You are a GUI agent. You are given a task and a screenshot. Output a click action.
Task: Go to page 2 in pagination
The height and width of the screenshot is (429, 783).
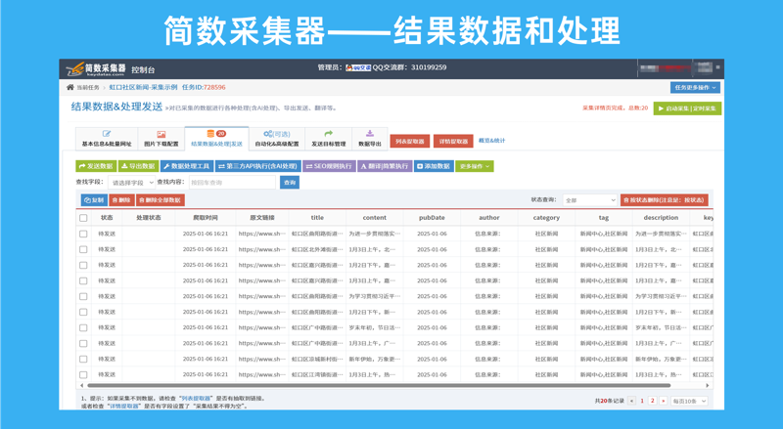click(652, 401)
